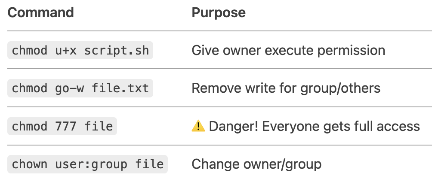Image resolution: width=432 pixels, height=182 pixels.
Task: Click the script.sh filename in first command
Action: point(117,51)
